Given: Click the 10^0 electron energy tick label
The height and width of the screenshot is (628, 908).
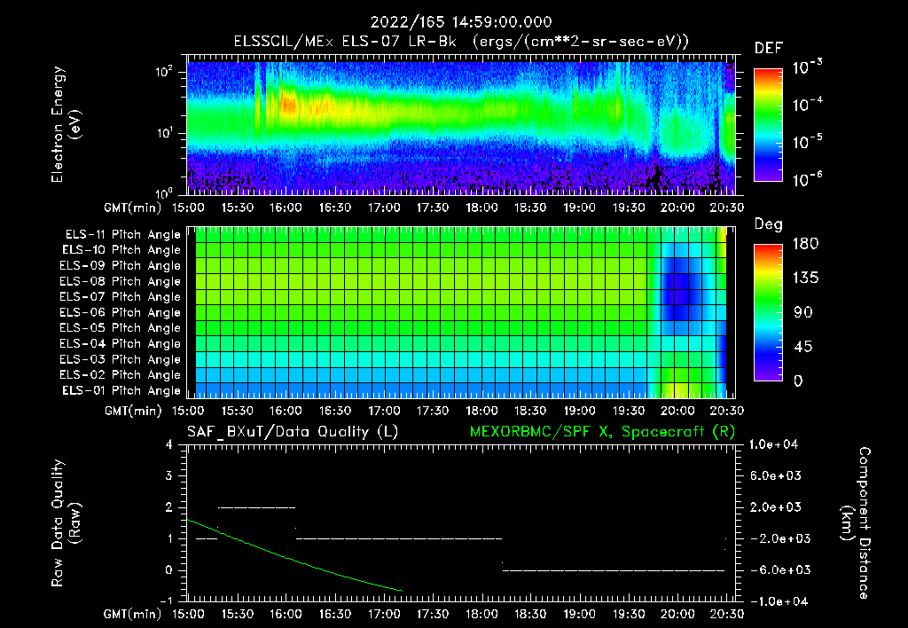Looking at the screenshot, I should click(x=164, y=192).
